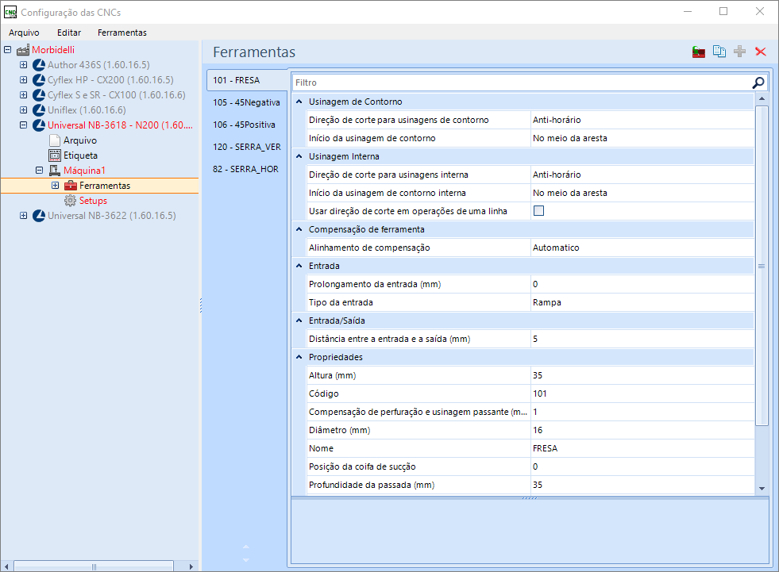The height and width of the screenshot is (572, 779).
Task: Select the 105 - 45Negativa tool tab
Action: [x=247, y=103]
